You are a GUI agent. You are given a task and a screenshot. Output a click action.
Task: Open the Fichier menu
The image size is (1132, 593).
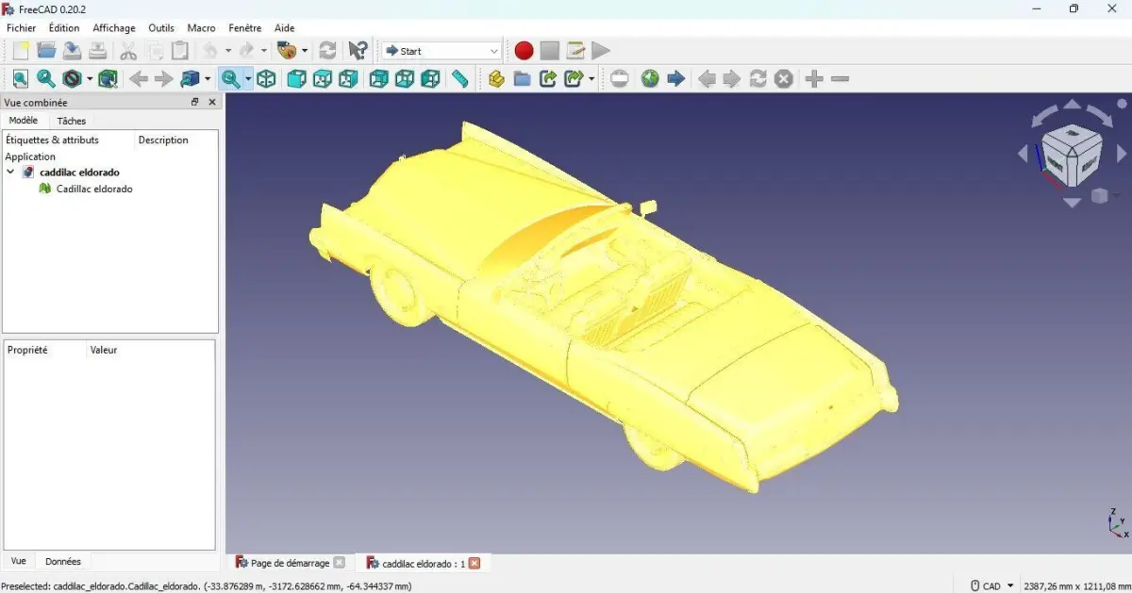(x=22, y=28)
